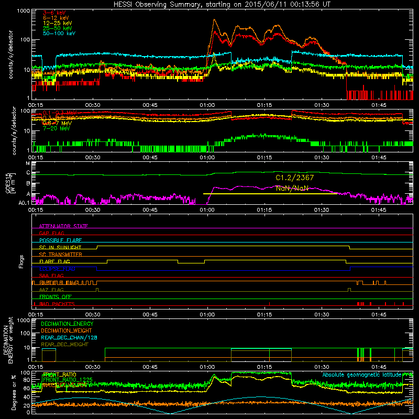Click the Absolute geomagnetic latitude label
The height and width of the screenshot is (419, 419).
pos(362,375)
